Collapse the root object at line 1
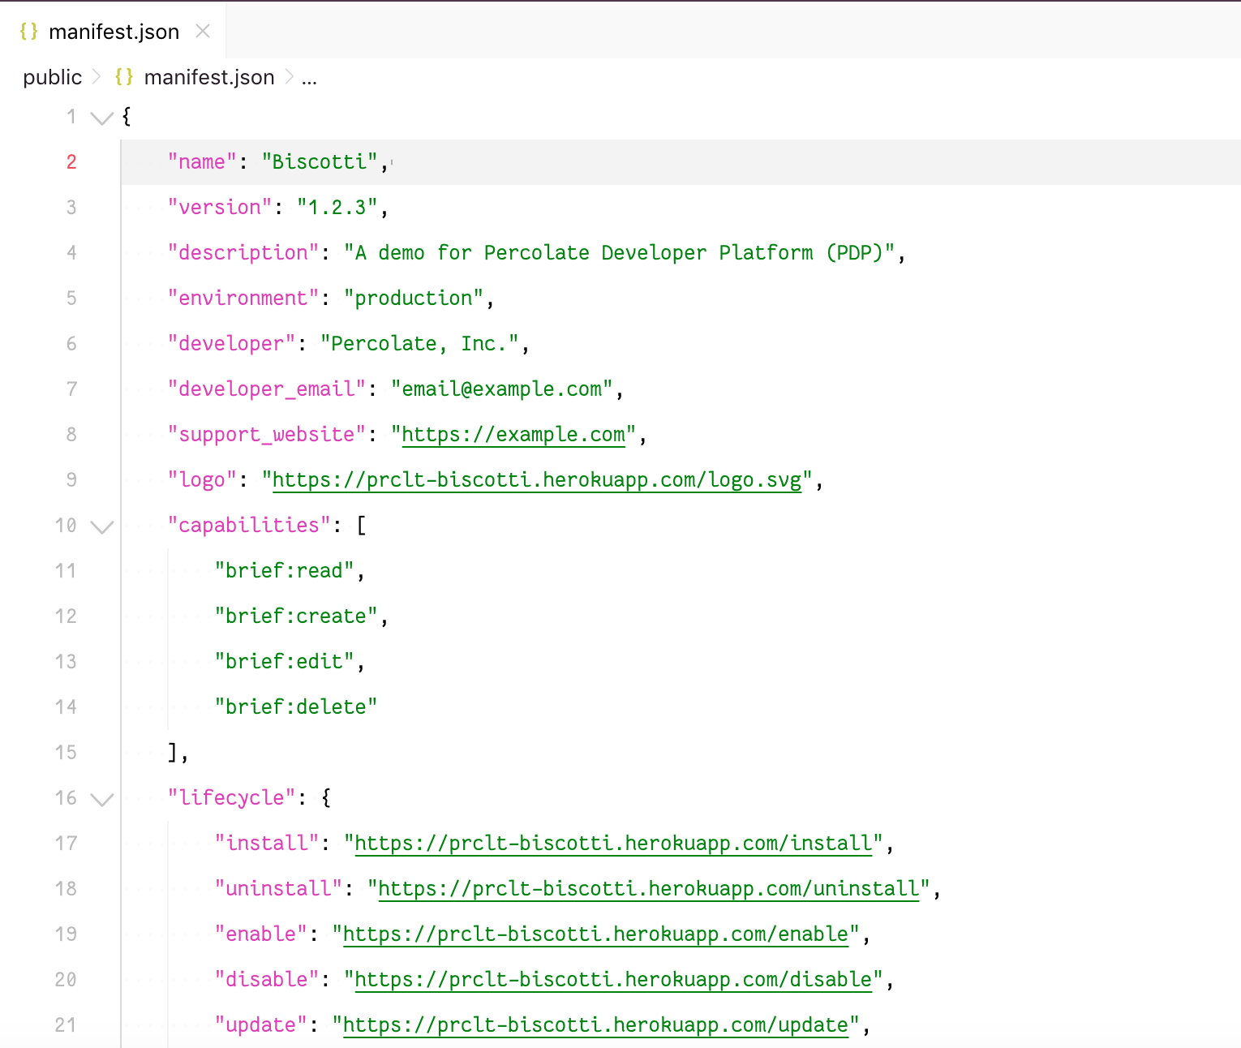The width and height of the screenshot is (1241, 1048). pyautogui.click(x=101, y=118)
